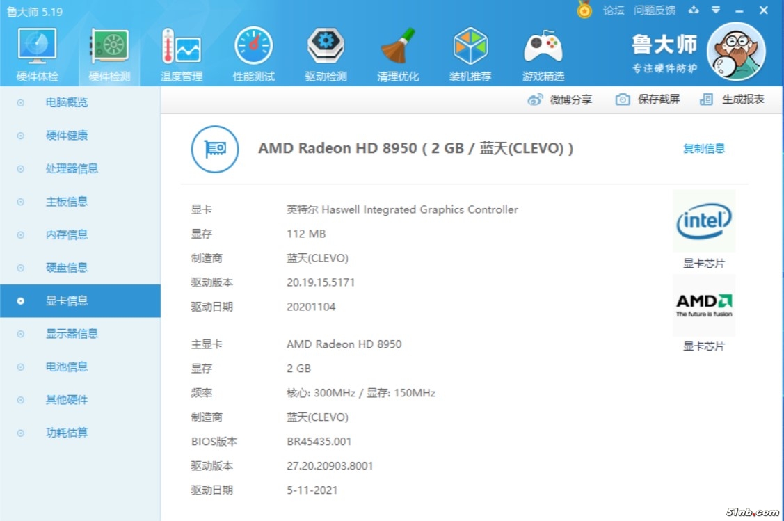The height and width of the screenshot is (521, 784).
Task: Open 硬件体检 hardware checkup icon
Action: tap(37, 54)
